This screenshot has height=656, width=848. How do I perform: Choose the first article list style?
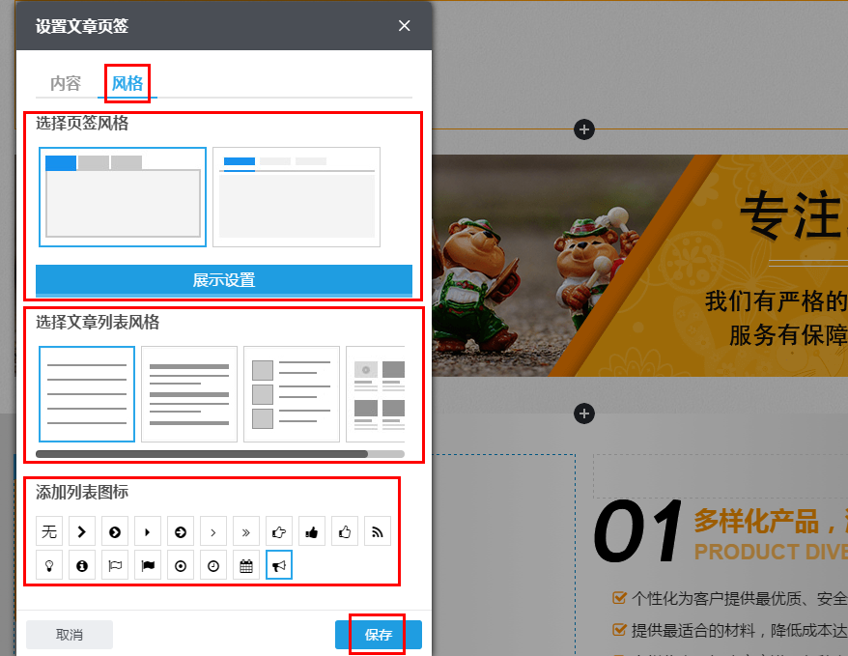click(x=87, y=393)
